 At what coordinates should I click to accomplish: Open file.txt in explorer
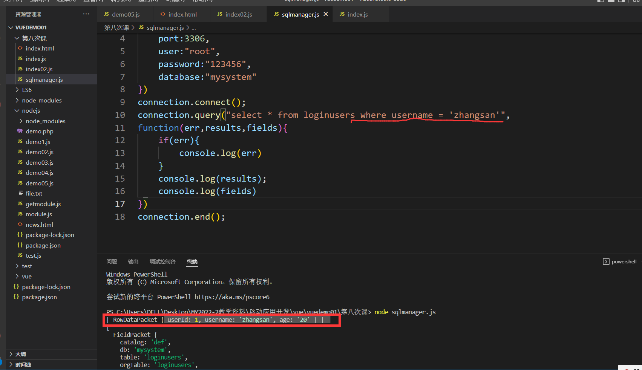[x=51, y=193]
